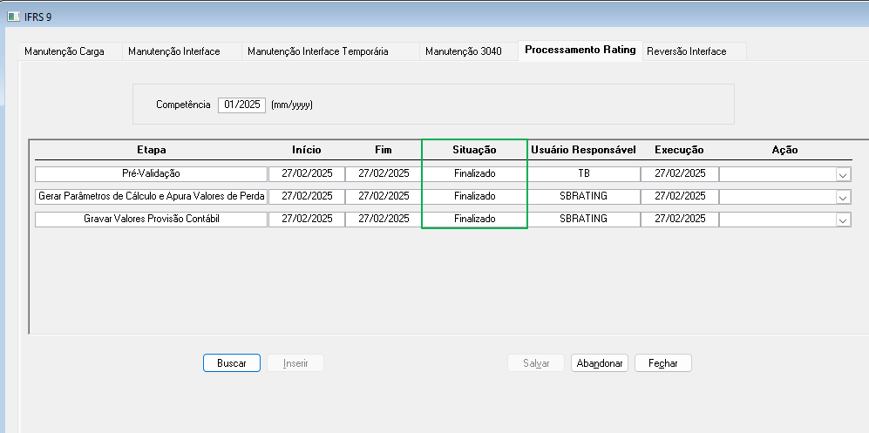Click the Fechar button
This screenshot has width=869, height=433.
[662, 363]
